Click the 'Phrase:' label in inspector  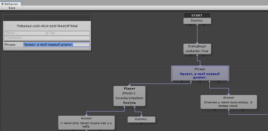pyautogui.click(x=10, y=45)
